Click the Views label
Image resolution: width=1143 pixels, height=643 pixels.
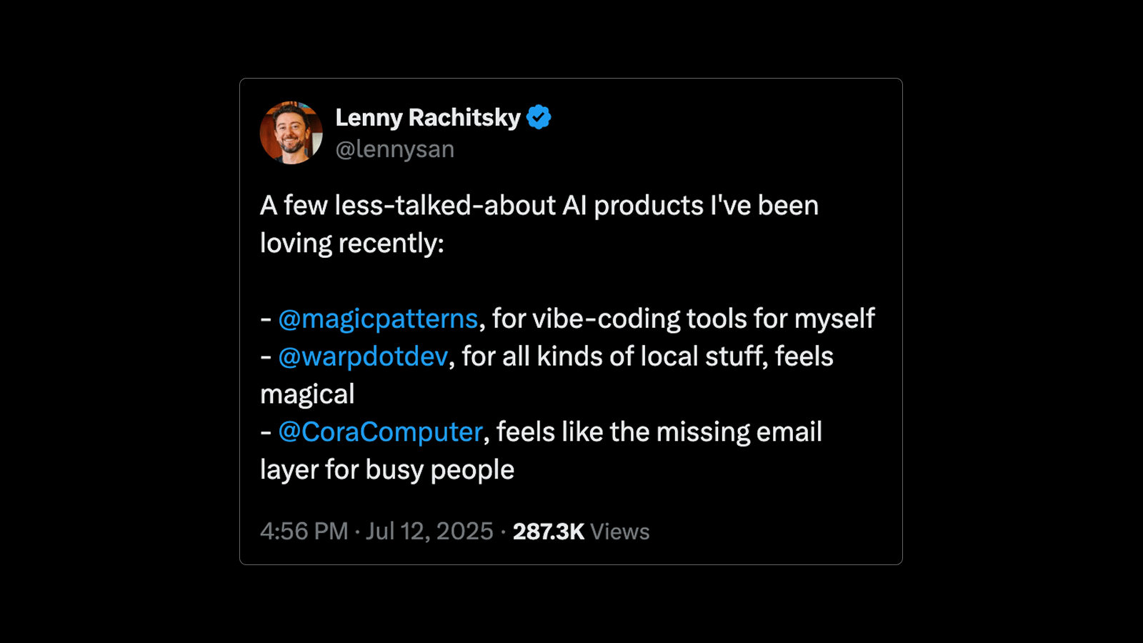(620, 532)
